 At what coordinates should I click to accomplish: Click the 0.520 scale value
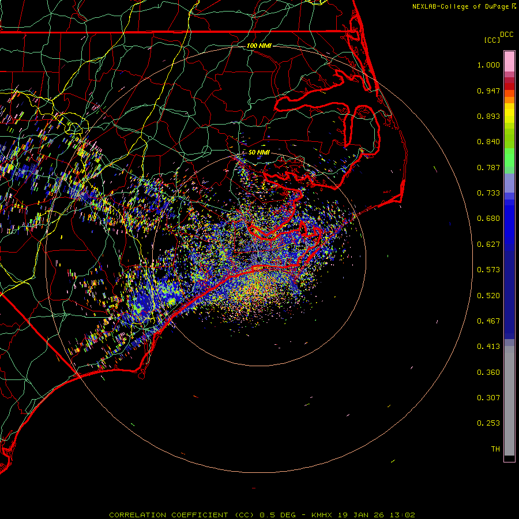pos(488,296)
